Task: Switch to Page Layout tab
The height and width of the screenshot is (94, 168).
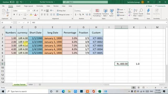Action: pyautogui.click(x=28, y=6)
